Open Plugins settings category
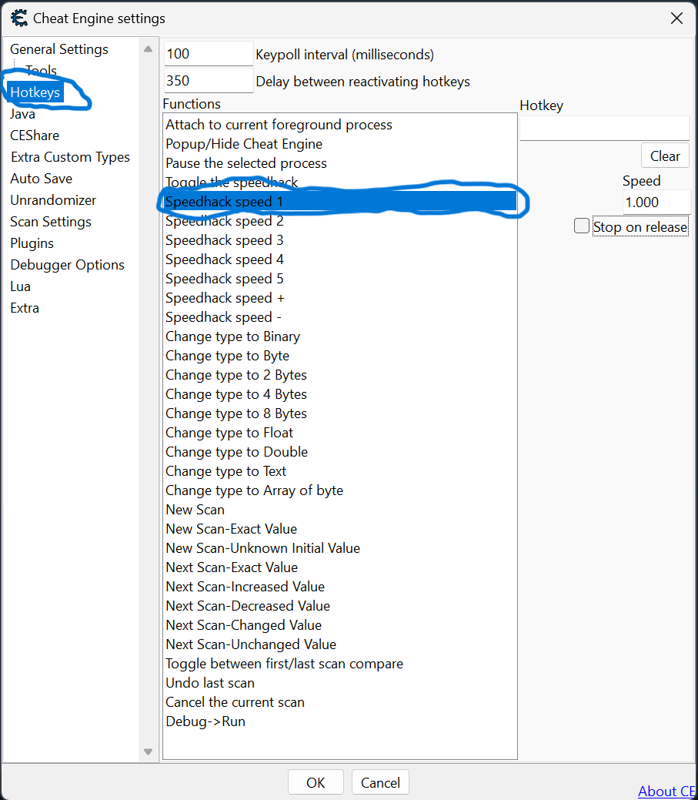 tap(32, 243)
